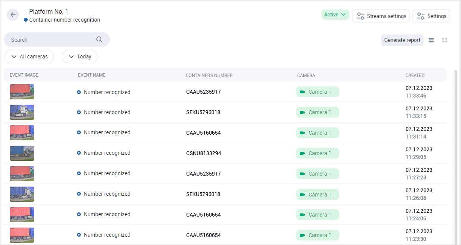This screenshot has height=245, width=461.
Task: Click the vertical scrollbar of the events list
Action: tap(456, 152)
